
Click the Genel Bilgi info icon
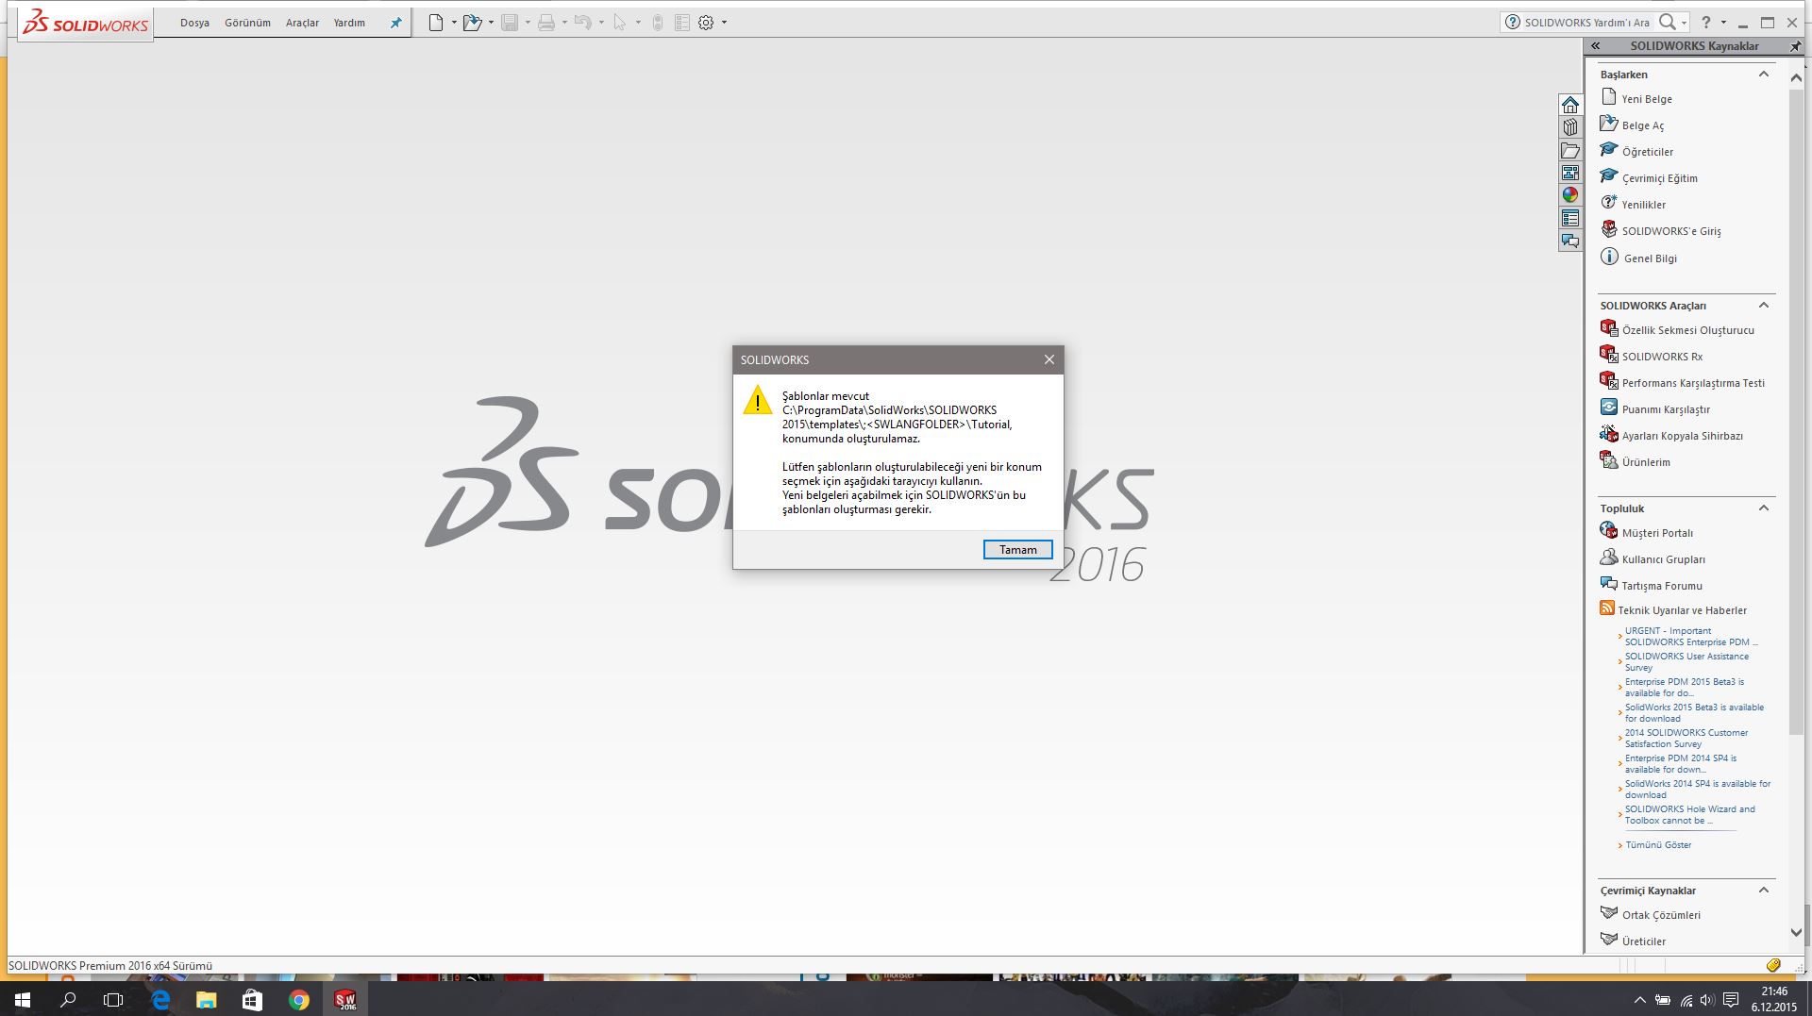(x=1609, y=257)
